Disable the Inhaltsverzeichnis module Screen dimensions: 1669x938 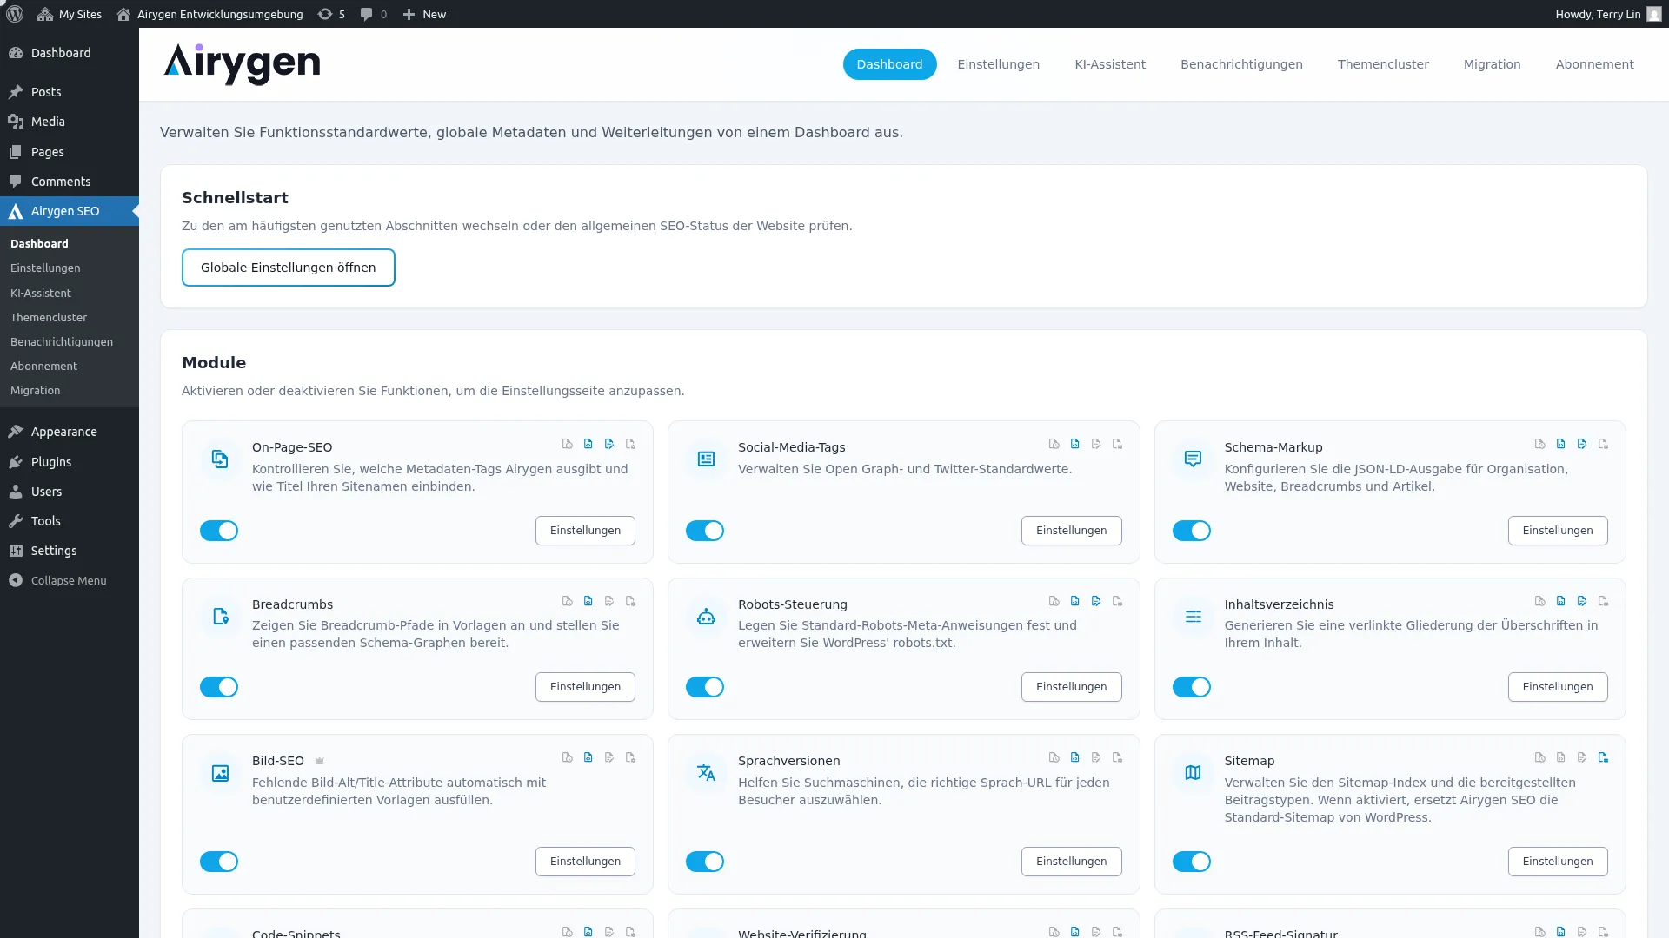click(1192, 686)
